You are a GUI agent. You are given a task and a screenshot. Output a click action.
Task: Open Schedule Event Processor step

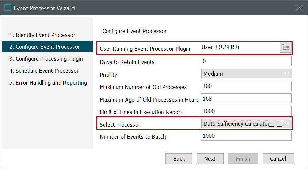[47, 71]
